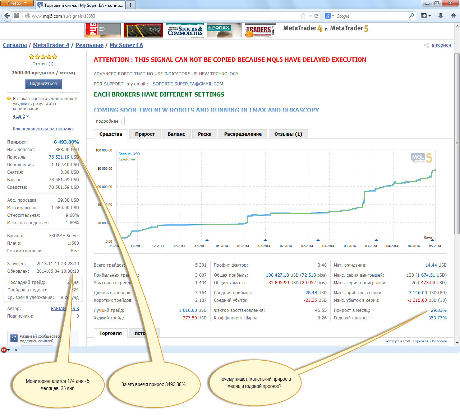
Task: Close the add-on bar with the x
Action: pyautogui.click(x=16, y=350)
